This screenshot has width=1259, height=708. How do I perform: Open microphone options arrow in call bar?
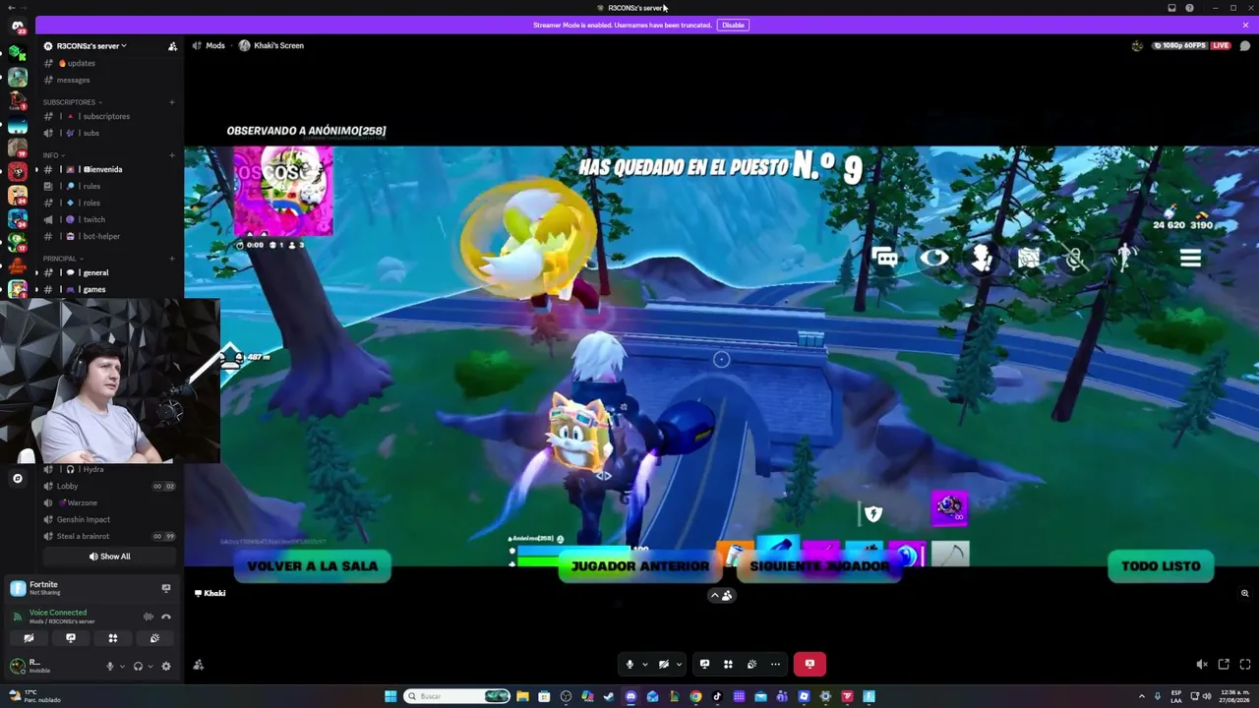click(645, 664)
